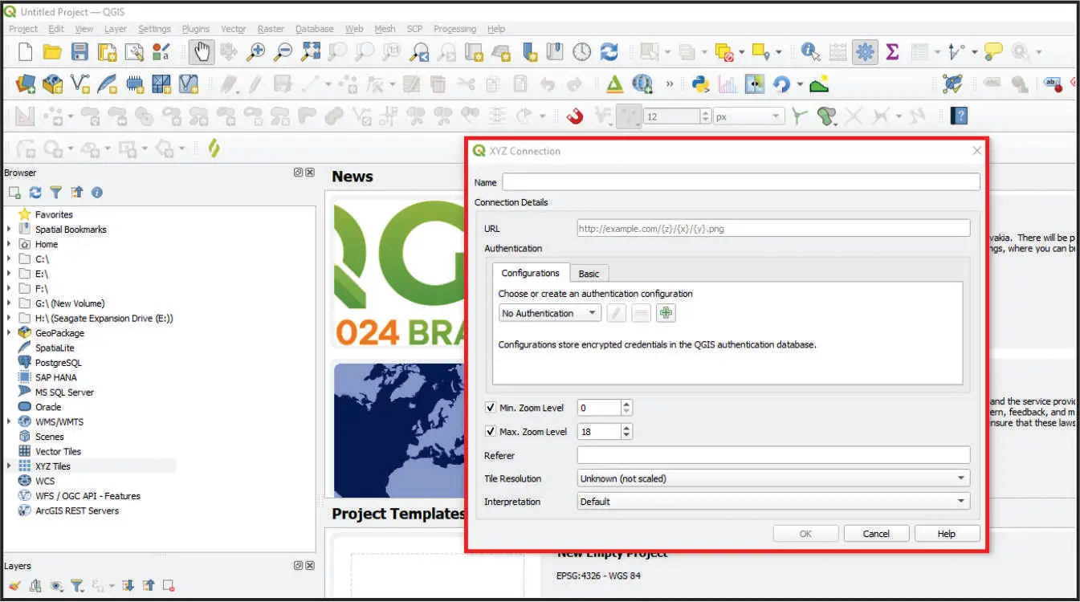The width and height of the screenshot is (1080, 602).
Task: Click the Browser panel info properties icon
Action: [x=97, y=193]
